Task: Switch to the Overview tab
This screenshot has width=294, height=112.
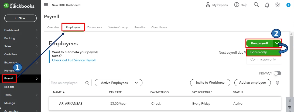Action: pyautogui.click(x=53, y=27)
